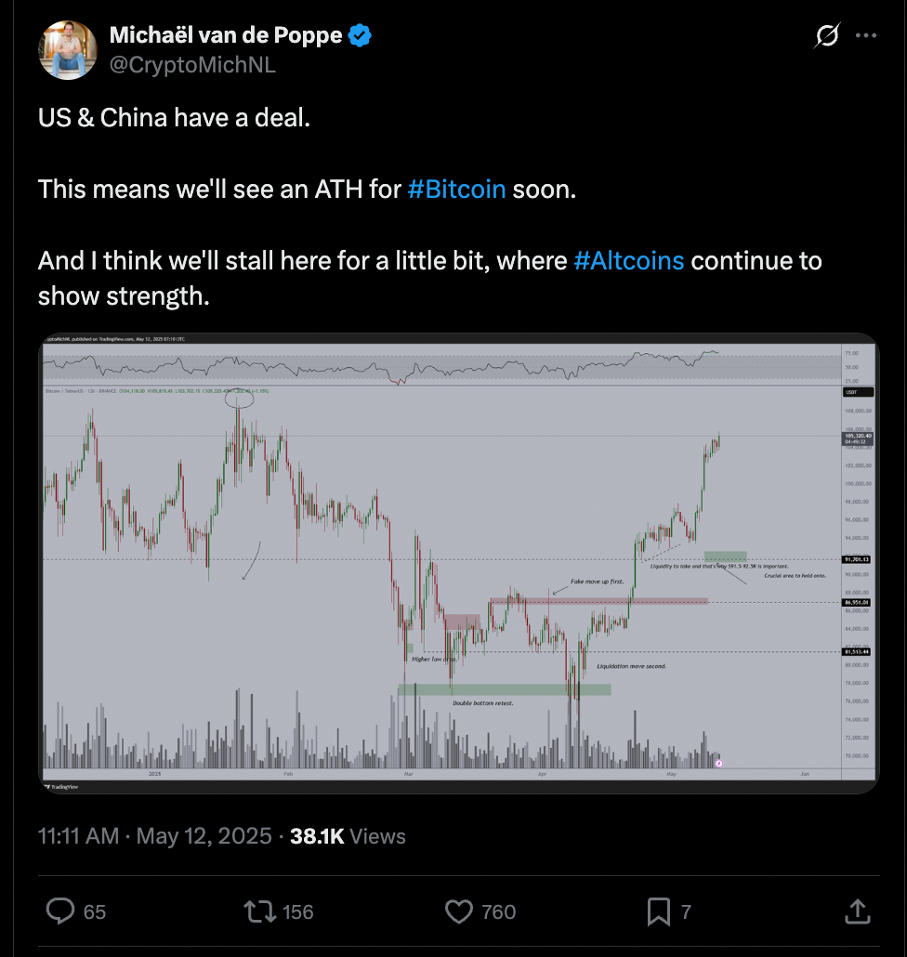The image size is (907, 957).
Task: Bookmark this tweet
Action: click(x=658, y=911)
